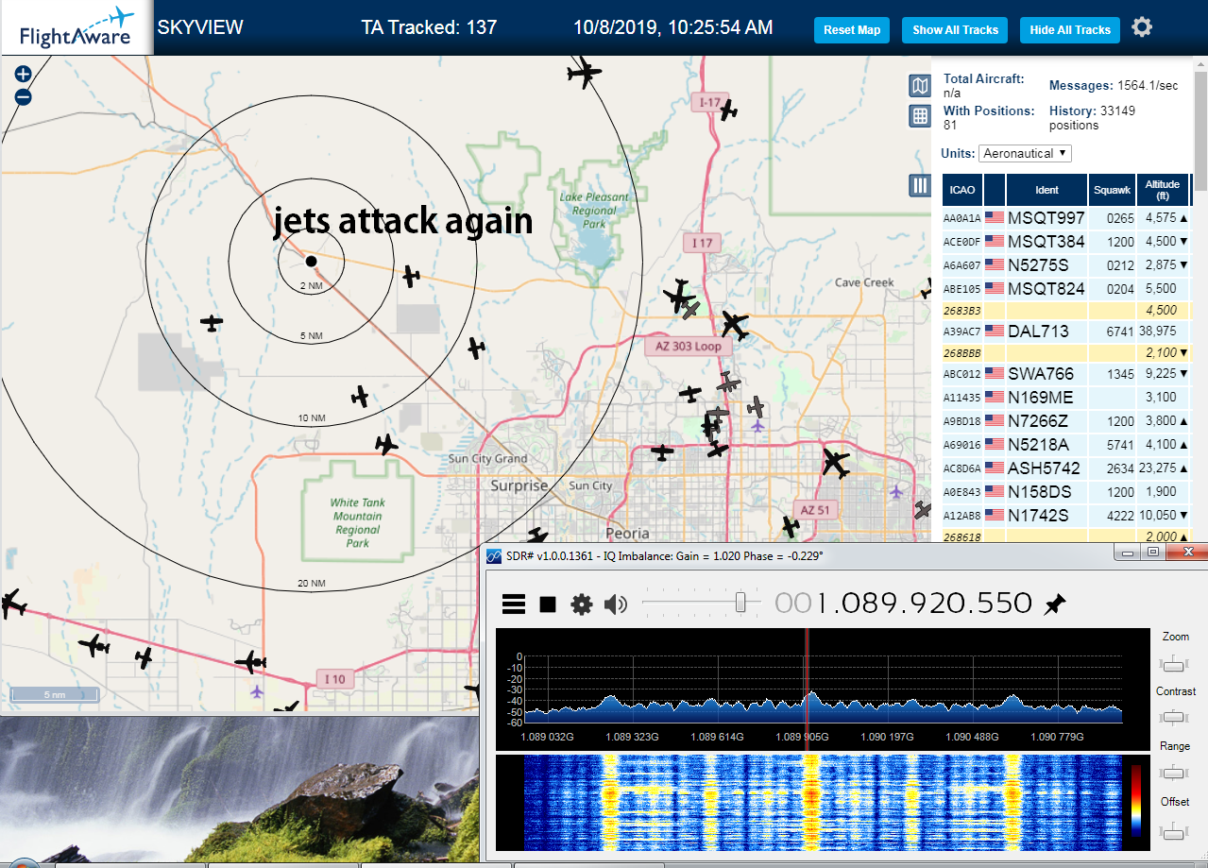Image resolution: width=1208 pixels, height=868 pixels.
Task: Open the Units Aeronautical dropdown
Action: (x=1025, y=153)
